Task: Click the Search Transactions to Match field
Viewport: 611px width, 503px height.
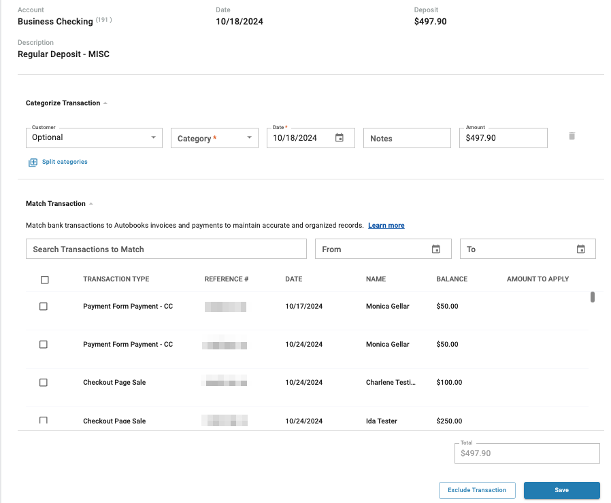Action: pos(165,249)
